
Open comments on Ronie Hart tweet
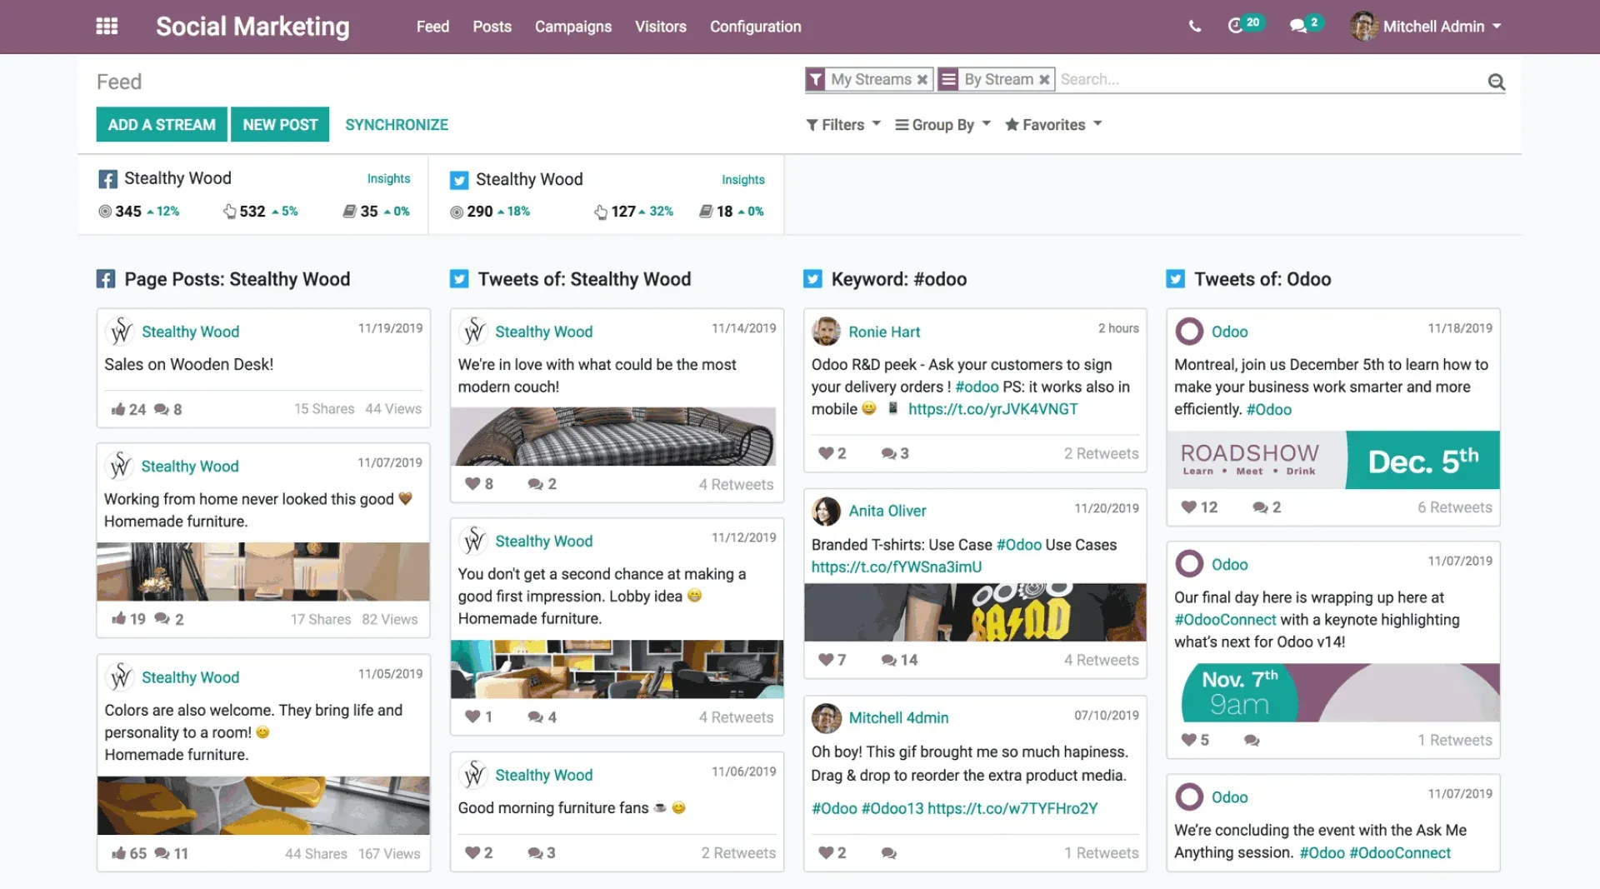click(x=888, y=453)
